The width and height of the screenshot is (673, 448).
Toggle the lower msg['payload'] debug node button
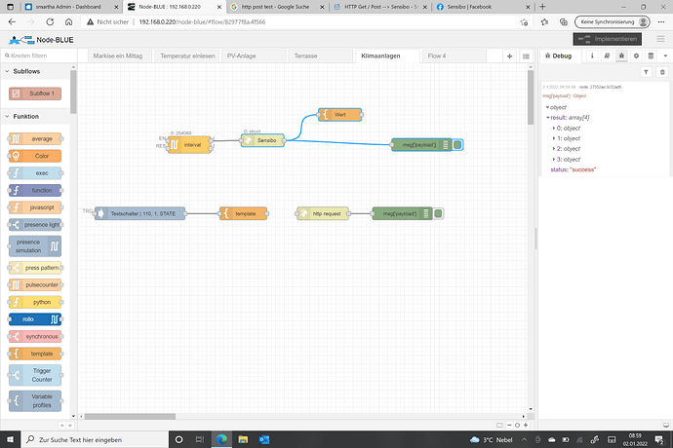tap(438, 213)
